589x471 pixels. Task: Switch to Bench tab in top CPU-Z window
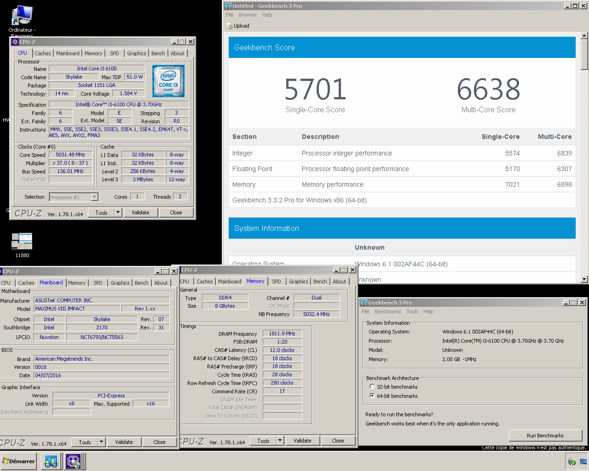pos(158,53)
